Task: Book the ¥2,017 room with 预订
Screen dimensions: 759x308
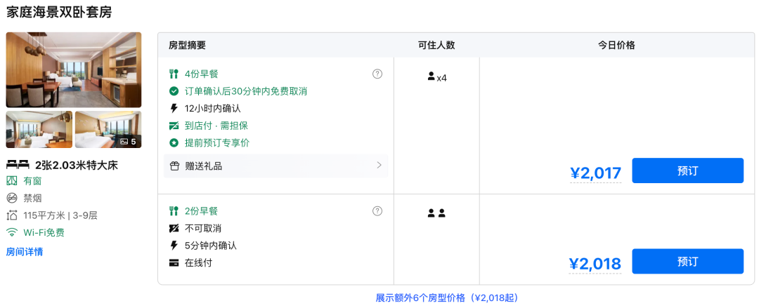Action: click(x=687, y=170)
